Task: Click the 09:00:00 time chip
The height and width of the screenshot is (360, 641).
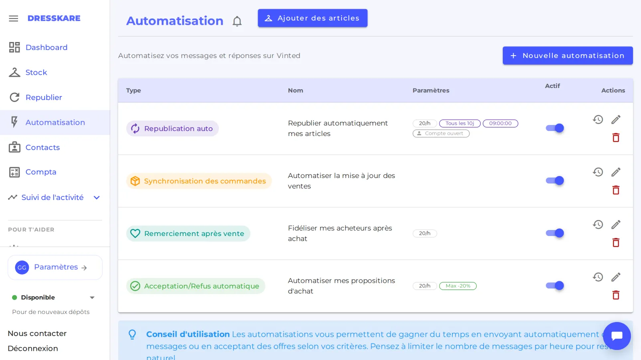Action: pyautogui.click(x=500, y=123)
